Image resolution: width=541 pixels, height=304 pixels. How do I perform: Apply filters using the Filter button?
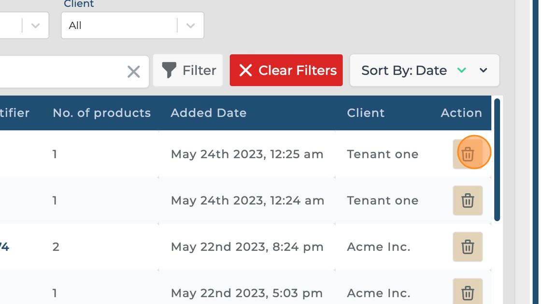(188, 70)
